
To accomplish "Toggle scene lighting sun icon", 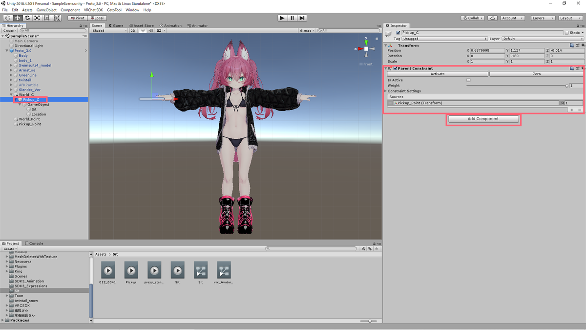I will [143, 30].
